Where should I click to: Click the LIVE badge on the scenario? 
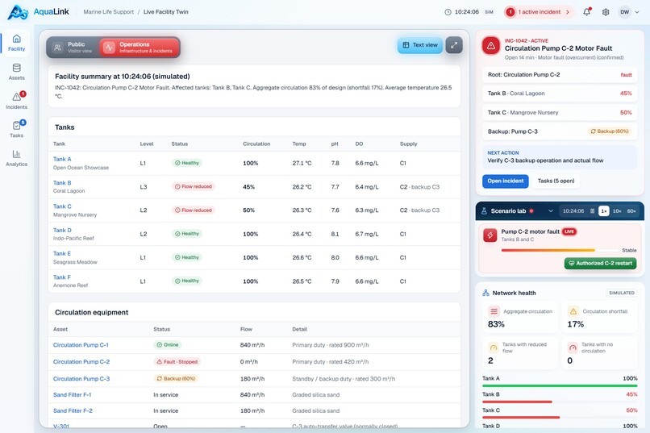click(x=569, y=231)
